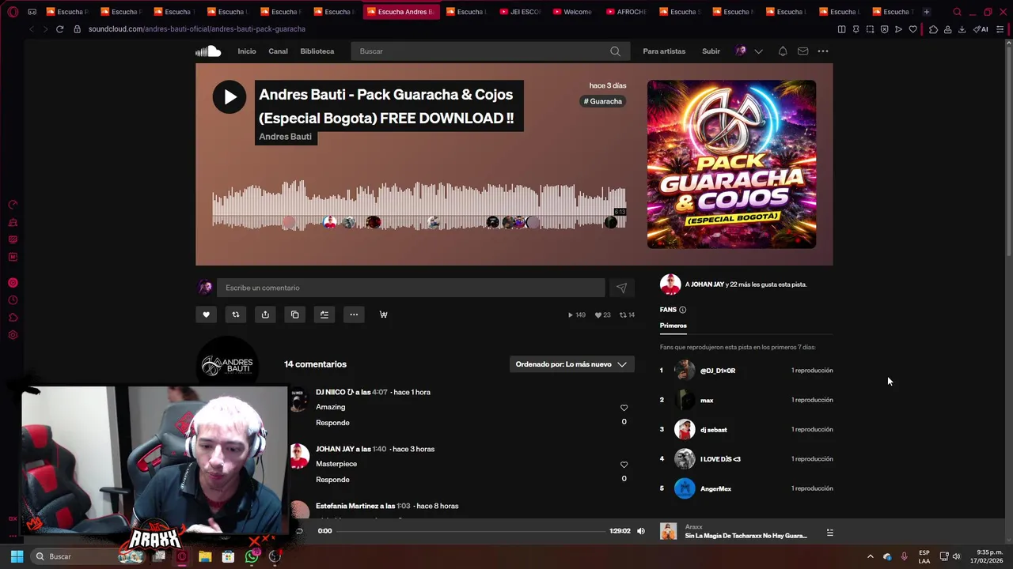The height and width of the screenshot is (569, 1013).
Task: Like JOHAN JAY's 'Masterpiece' comment
Action: pos(624,465)
